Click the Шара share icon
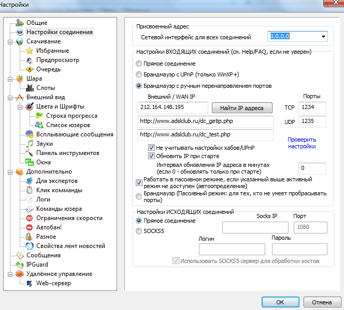 point(20,79)
